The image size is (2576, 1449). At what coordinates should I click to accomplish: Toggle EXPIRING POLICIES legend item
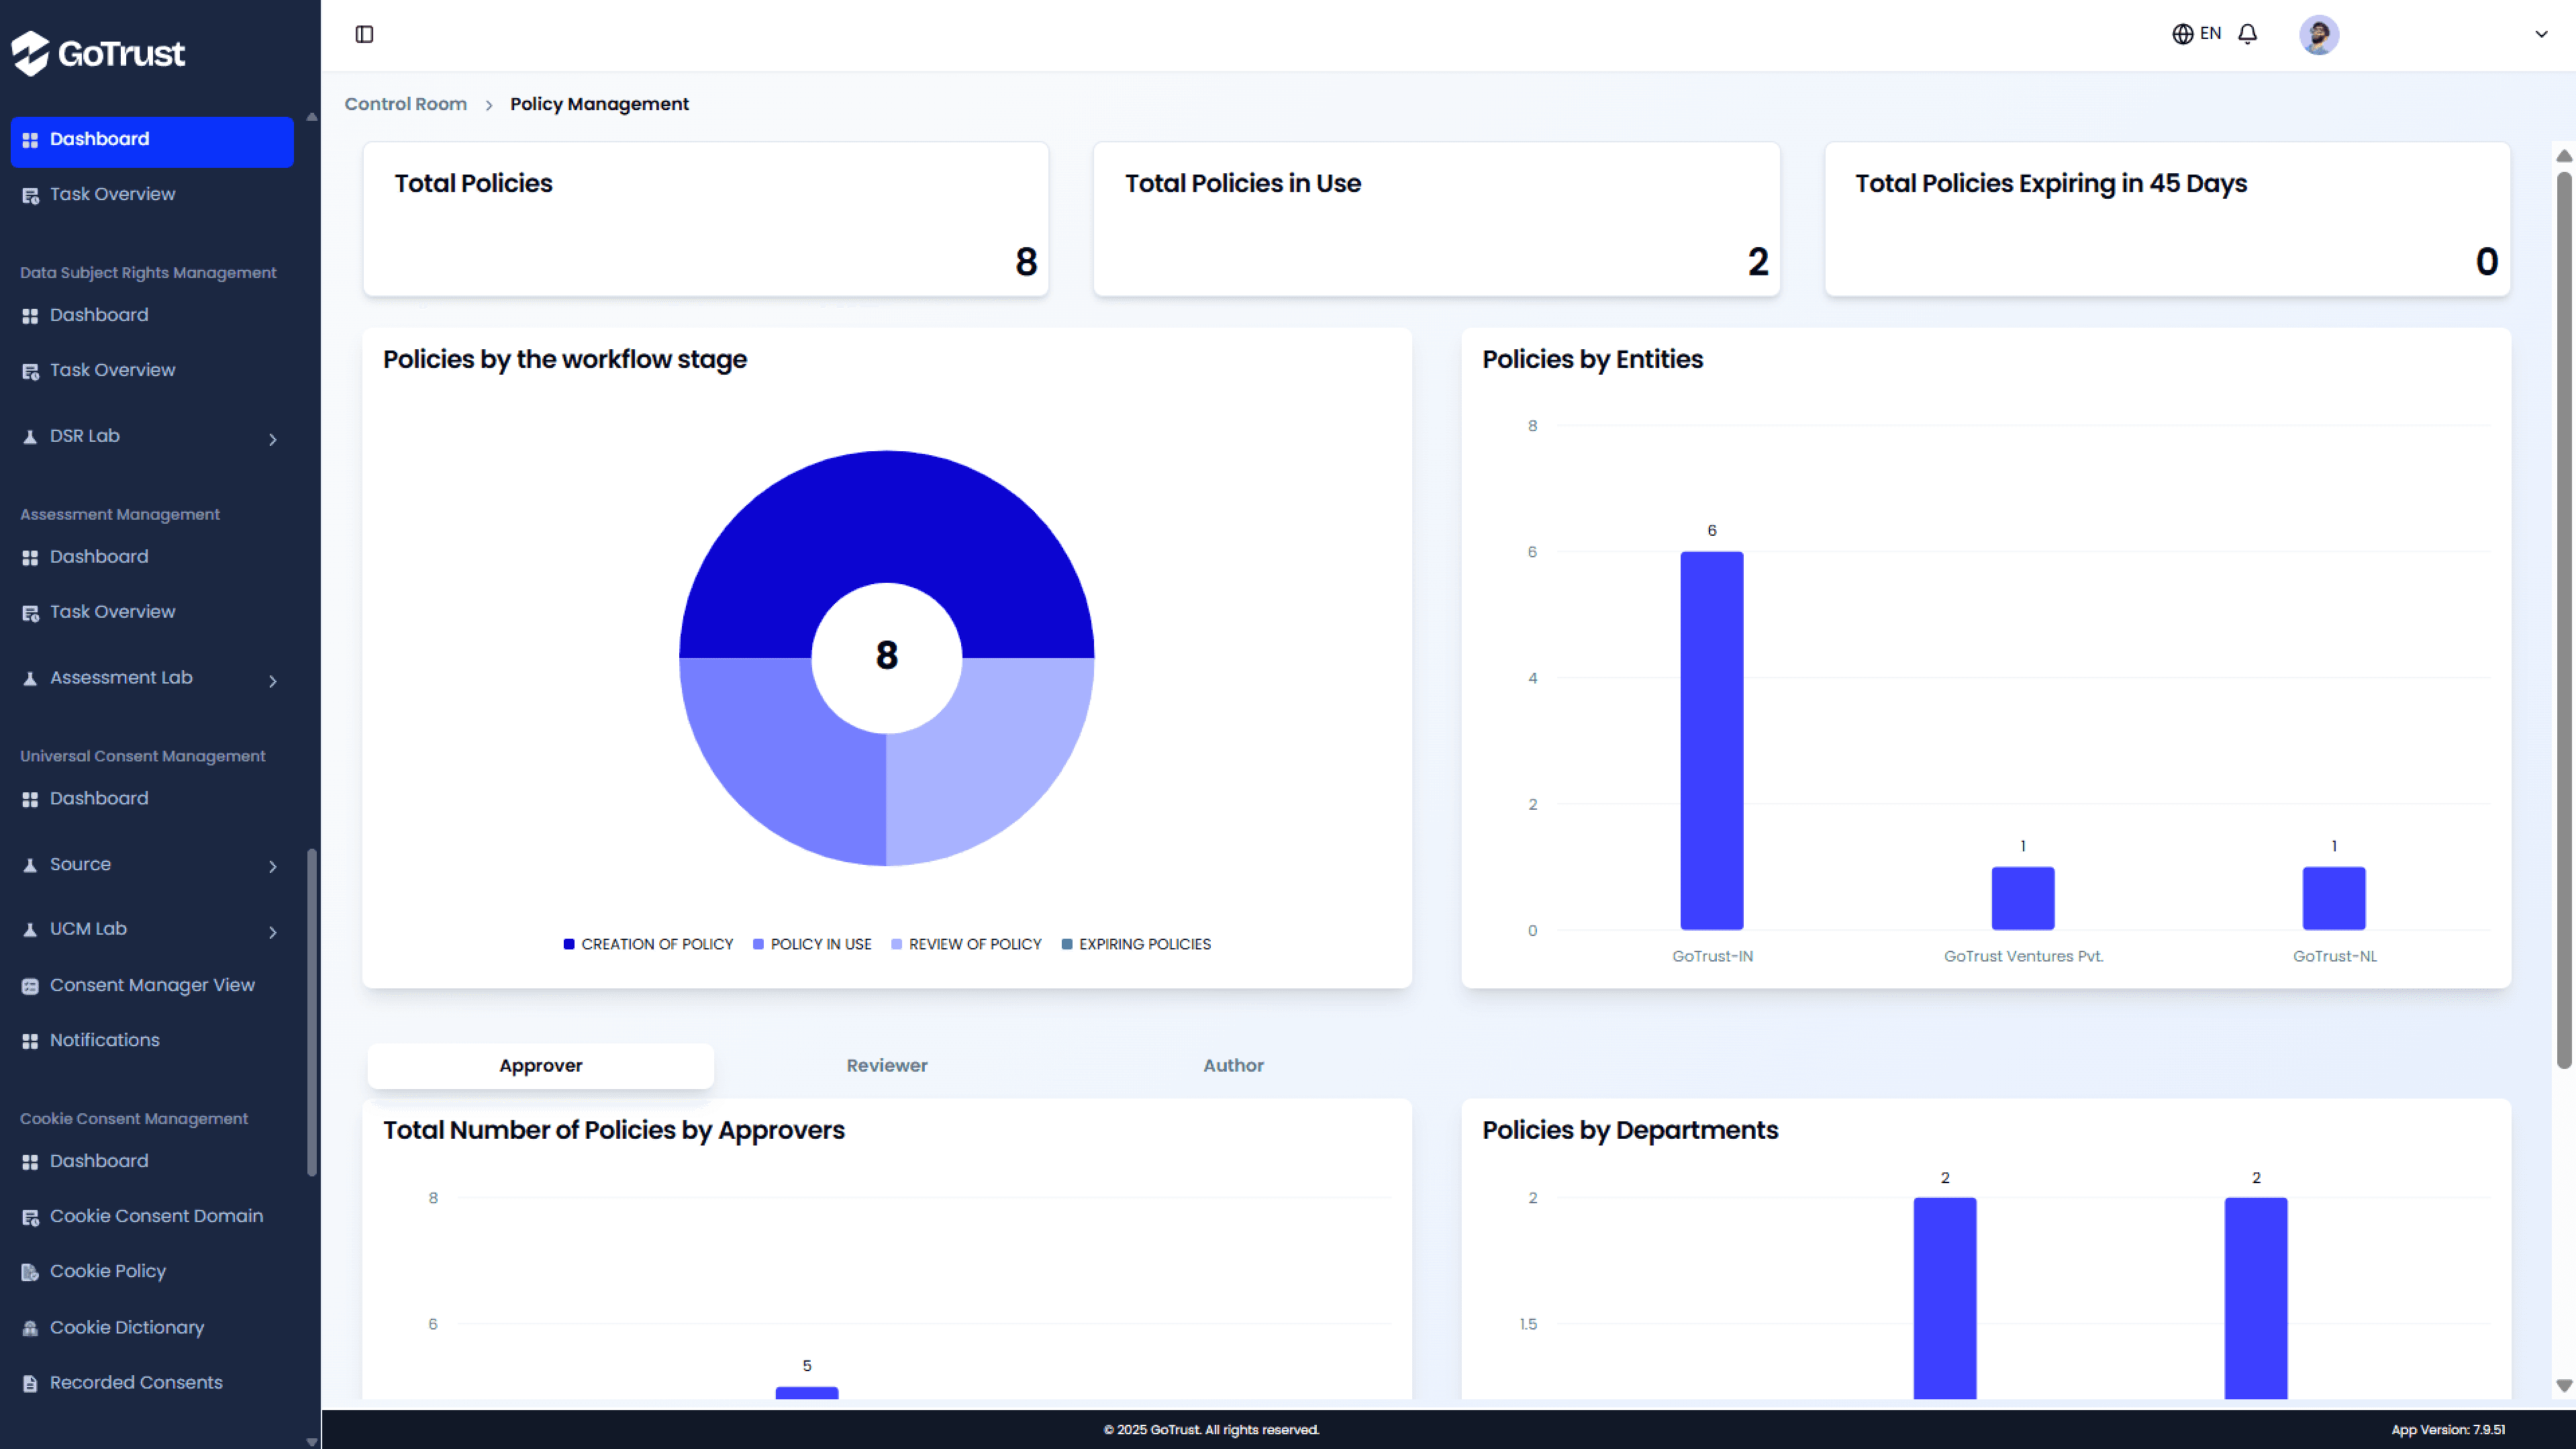pos(1136,943)
